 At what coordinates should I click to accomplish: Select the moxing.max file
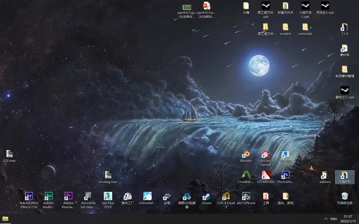click(108, 177)
